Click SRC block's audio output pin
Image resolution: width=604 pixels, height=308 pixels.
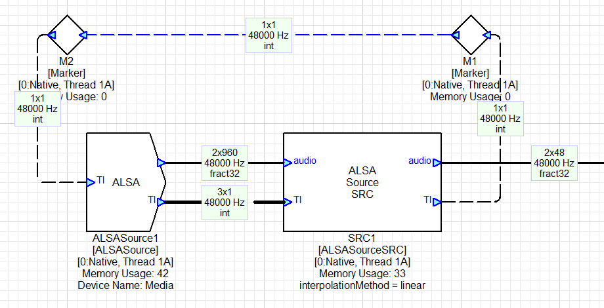click(437, 163)
